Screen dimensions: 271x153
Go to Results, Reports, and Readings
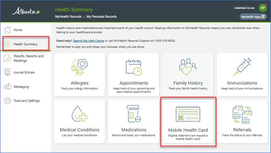click(x=29, y=58)
